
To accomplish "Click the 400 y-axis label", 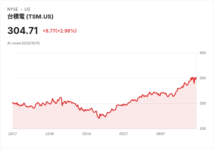I will coord(202,53).
